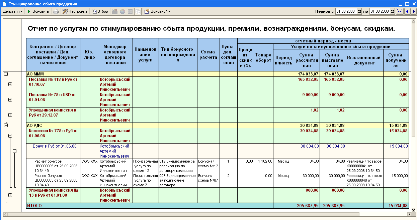Collapse Комиссия № 778 row
The width and height of the screenshot is (417, 220).
pos(10,136)
